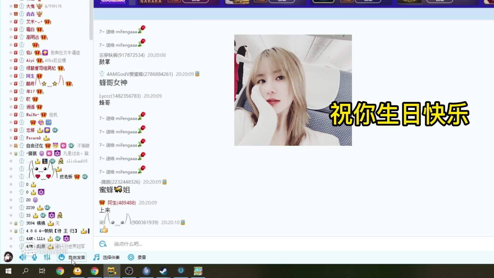Open Task View on the taskbar

click(x=42, y=271)
